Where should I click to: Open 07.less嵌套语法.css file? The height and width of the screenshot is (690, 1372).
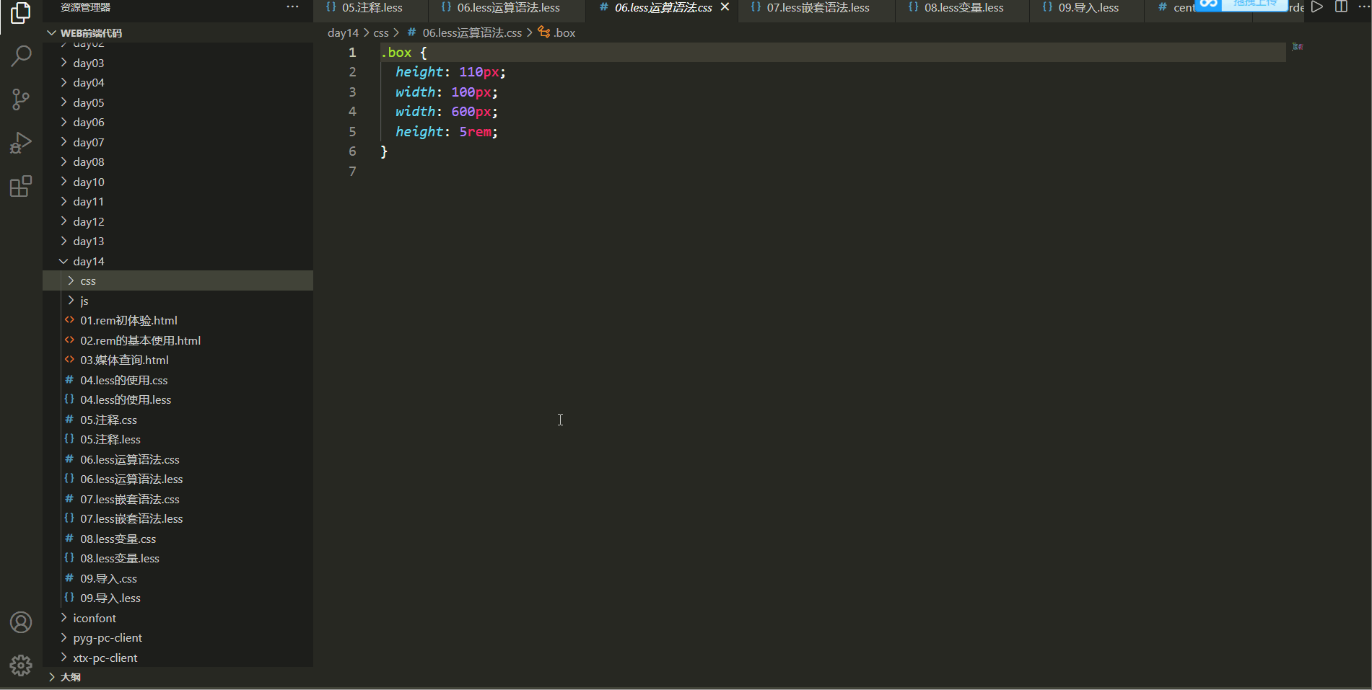point(178,499)
